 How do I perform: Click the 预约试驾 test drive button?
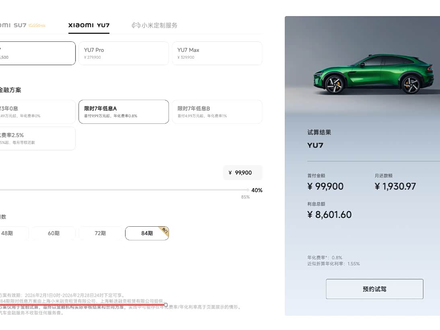click(x=374, y=289)
